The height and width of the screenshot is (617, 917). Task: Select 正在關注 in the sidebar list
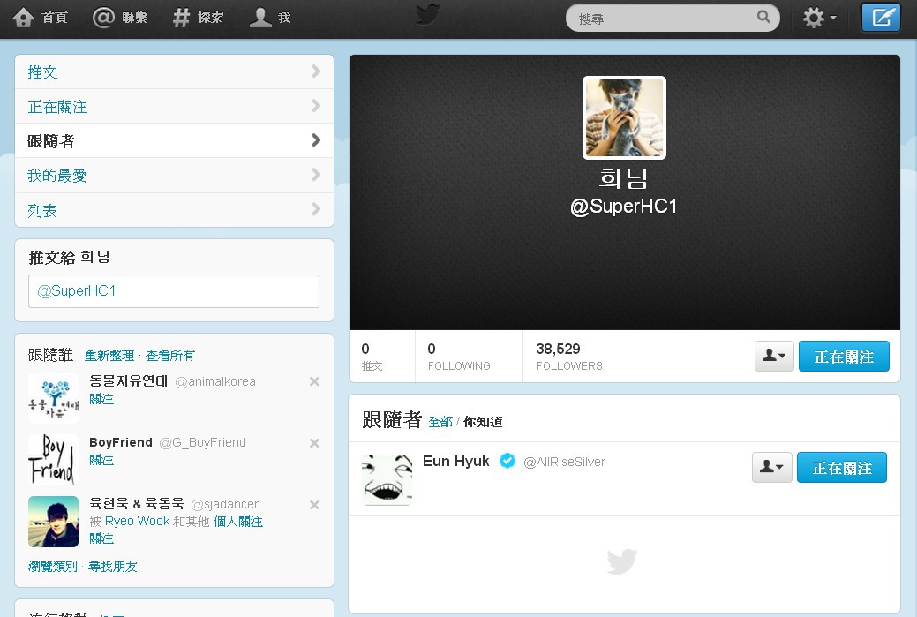[174, 106]
